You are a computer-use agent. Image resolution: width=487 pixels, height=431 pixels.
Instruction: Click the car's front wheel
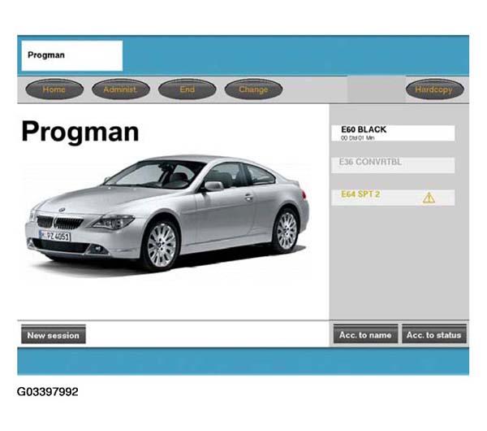(x=159, y=244)
